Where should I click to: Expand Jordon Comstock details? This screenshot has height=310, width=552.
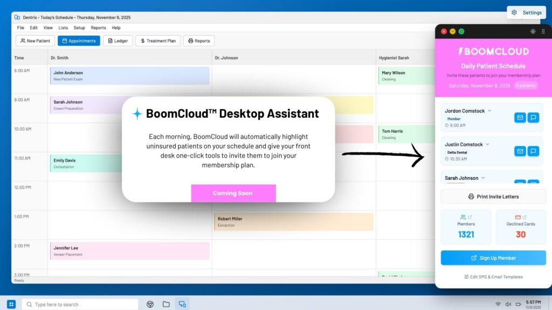click(489, 111)
